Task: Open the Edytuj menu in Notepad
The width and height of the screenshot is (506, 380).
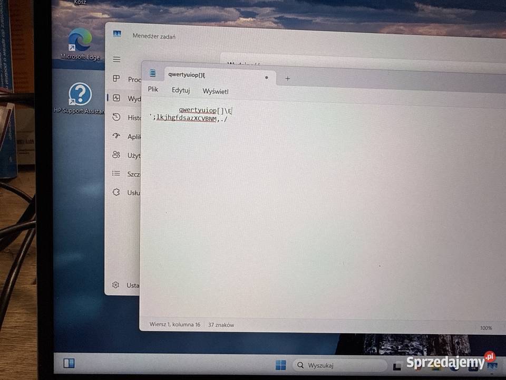Action: pyautogui.click(x=181, y=90)
